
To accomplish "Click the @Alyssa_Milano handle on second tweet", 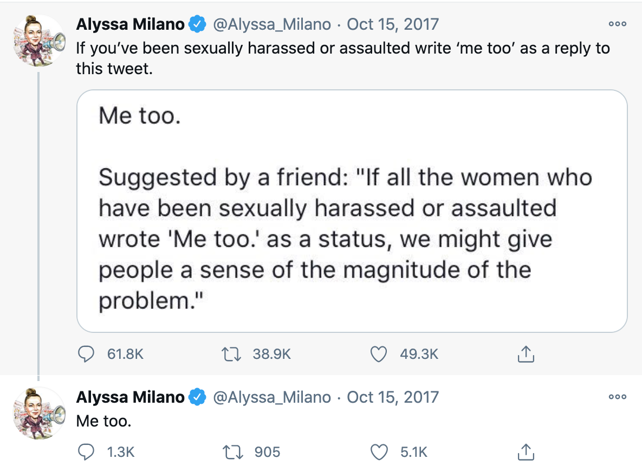I will [272, 397].
